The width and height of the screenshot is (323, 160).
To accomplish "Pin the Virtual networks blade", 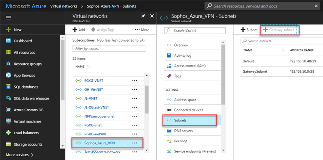I will [143, 16].
